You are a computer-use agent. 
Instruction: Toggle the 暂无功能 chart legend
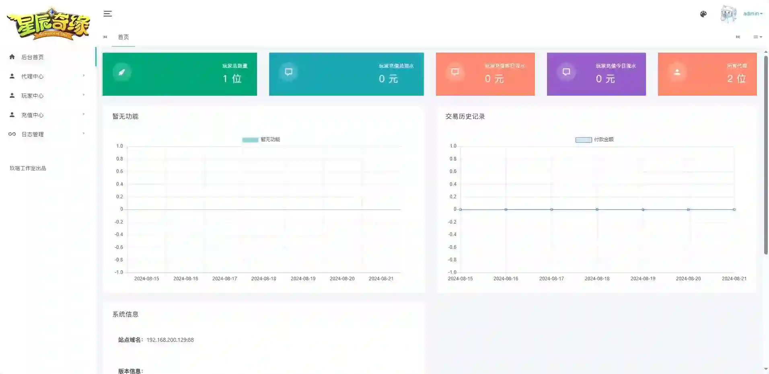click(261, 140)
